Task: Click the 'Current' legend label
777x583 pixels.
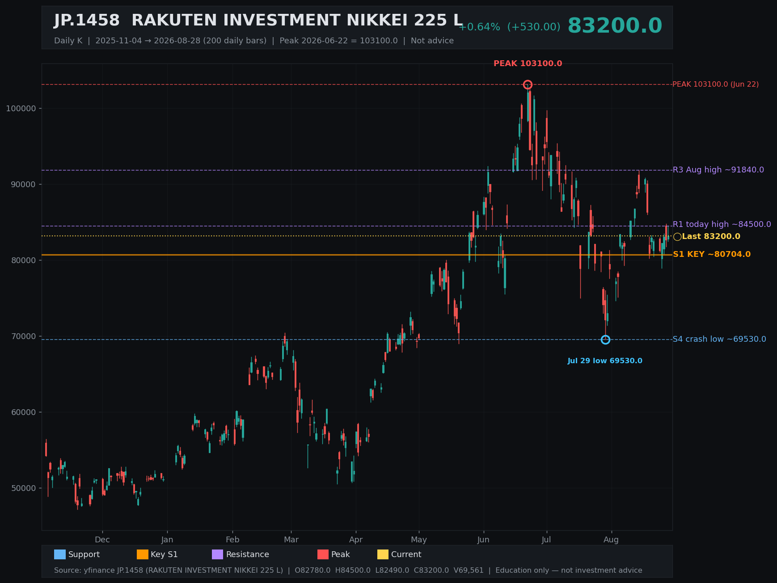Action: (406, 554)
